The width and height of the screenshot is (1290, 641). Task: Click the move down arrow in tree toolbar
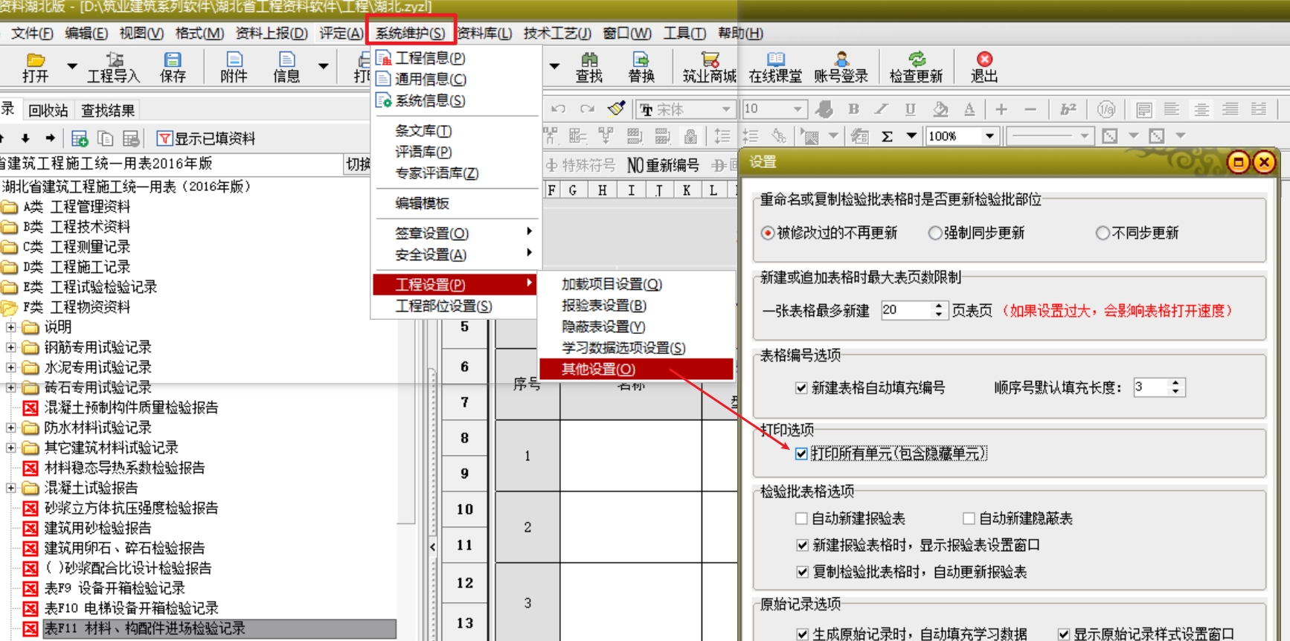click(25, 138)
